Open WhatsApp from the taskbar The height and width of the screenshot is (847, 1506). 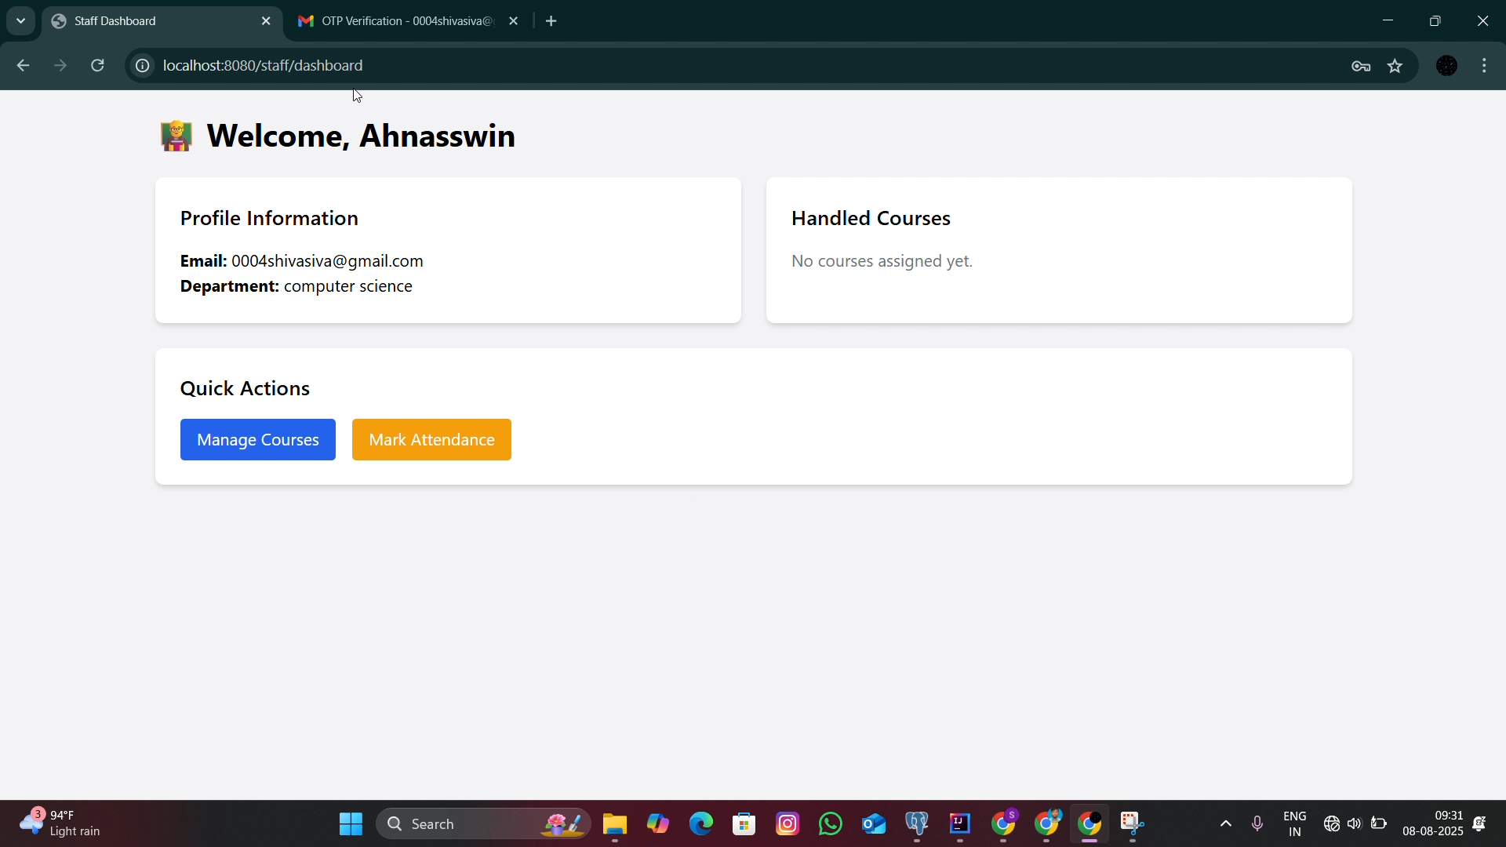[x=831, y=823]
